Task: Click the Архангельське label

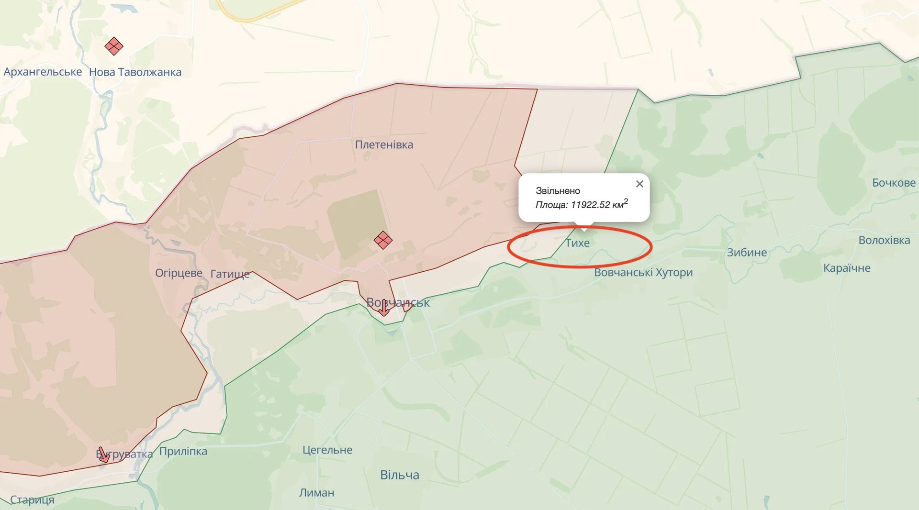Action: pyautogui.click(x=43, y=72)
